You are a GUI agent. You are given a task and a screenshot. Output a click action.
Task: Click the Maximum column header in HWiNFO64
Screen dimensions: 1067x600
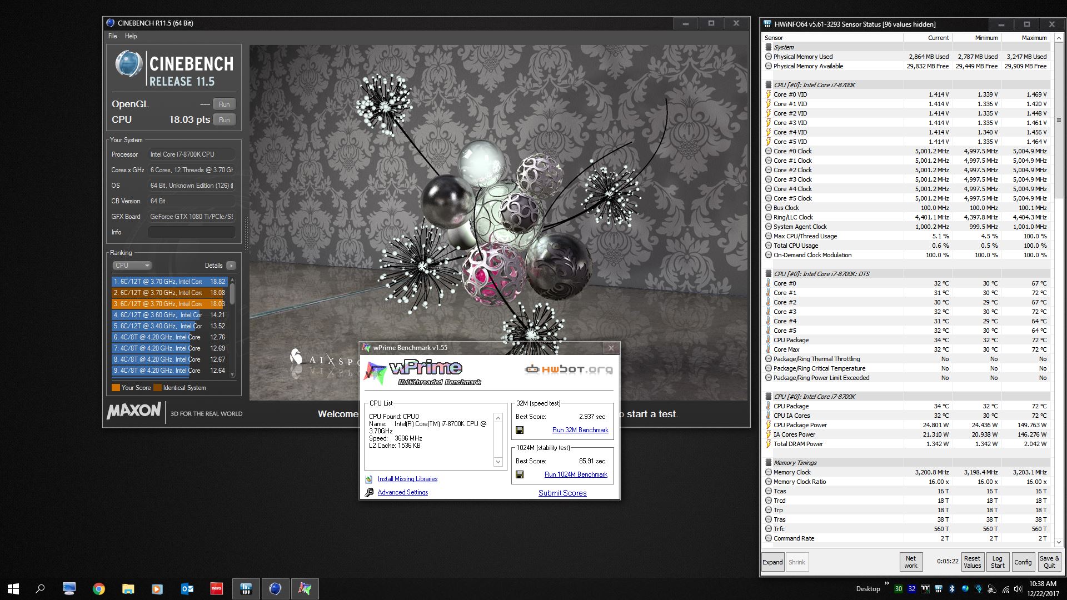[x=1026, y=38]
